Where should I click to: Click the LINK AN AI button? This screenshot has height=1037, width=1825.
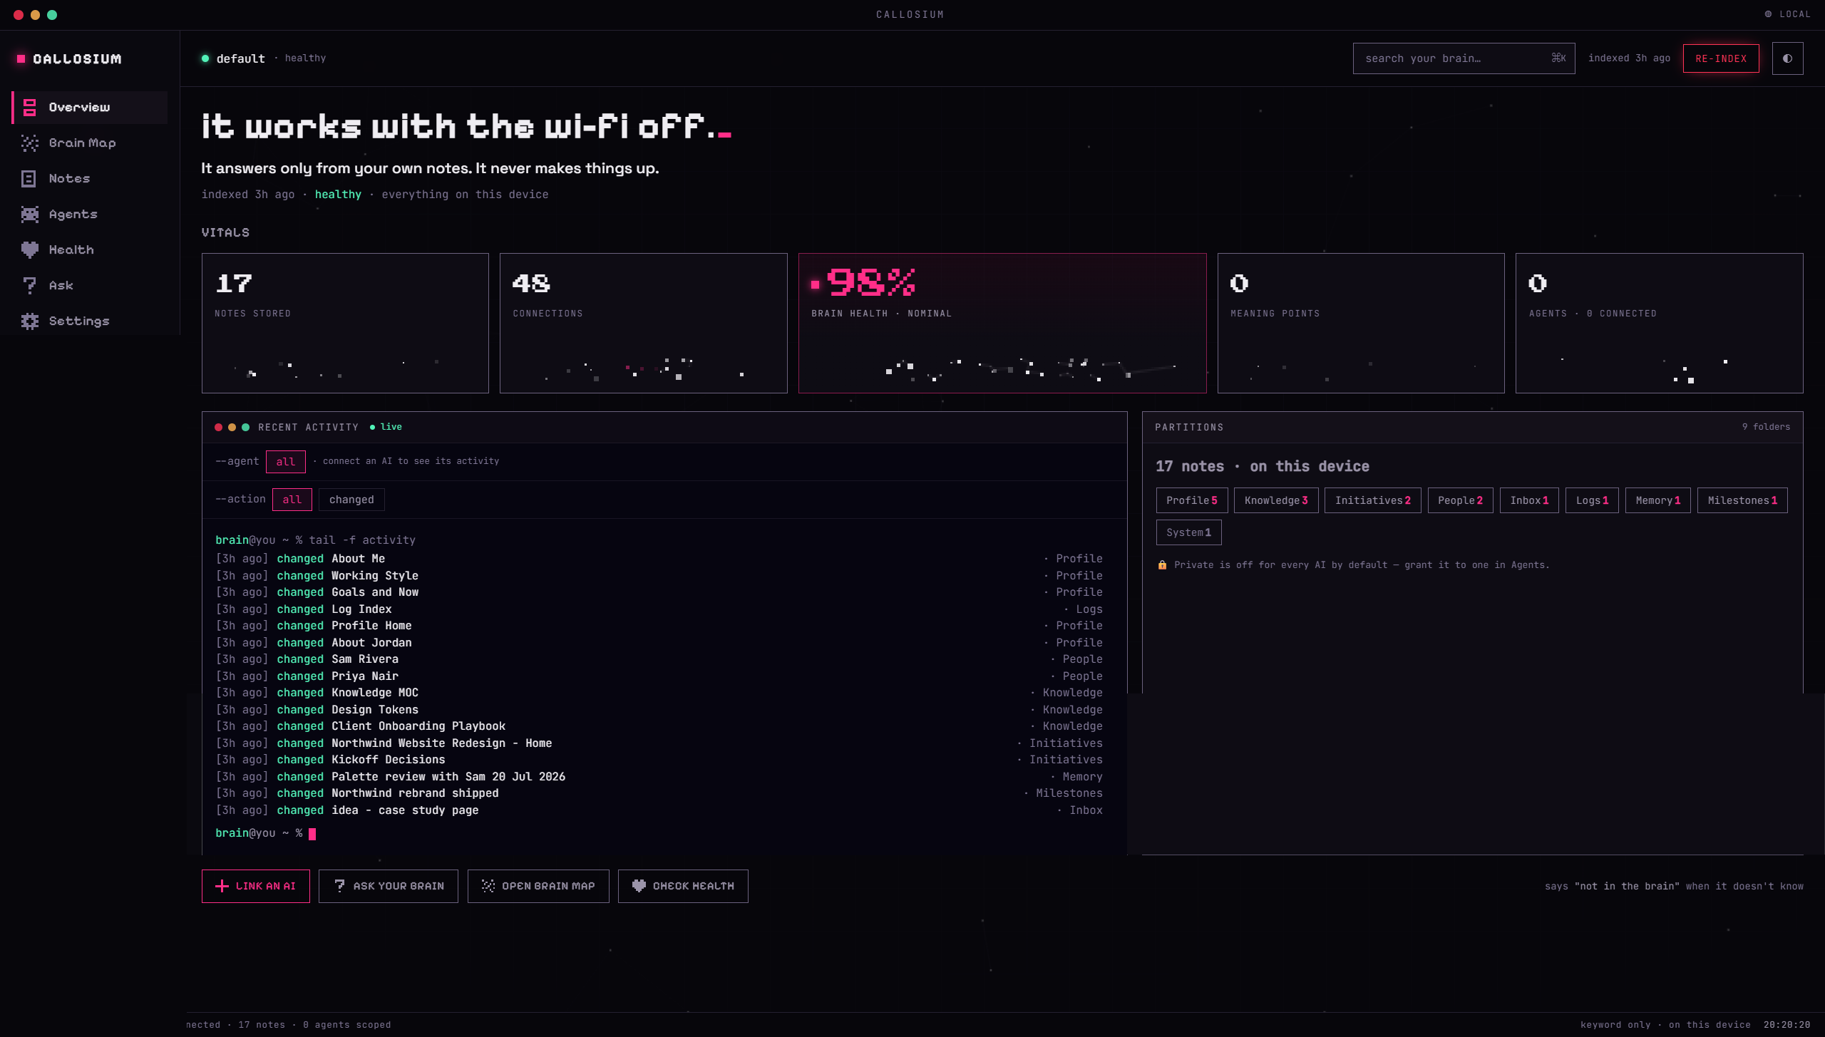[256, 886]
